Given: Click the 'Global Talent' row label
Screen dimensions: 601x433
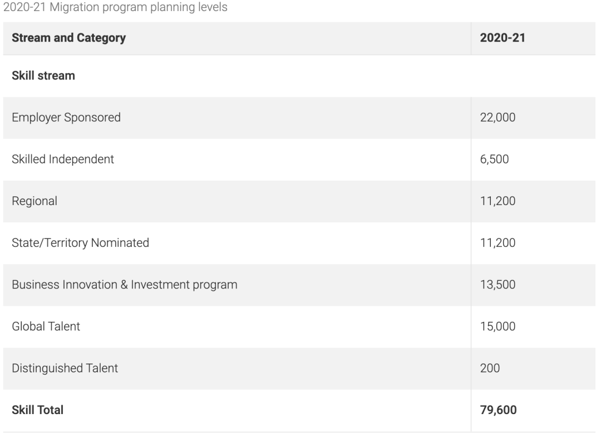Looking at the screenshot, I should (x=46, y=327).
